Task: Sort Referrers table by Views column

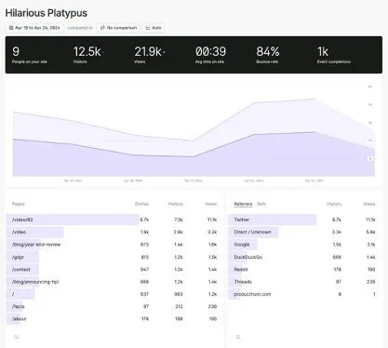Action: [x=369, y=204]
